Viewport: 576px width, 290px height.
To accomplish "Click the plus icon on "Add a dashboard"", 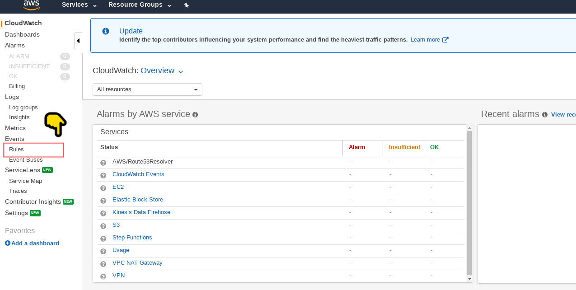I will click(7, 243).
